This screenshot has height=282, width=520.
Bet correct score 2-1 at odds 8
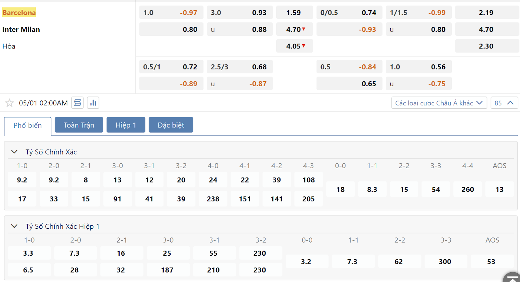click(x=86, y=180)
